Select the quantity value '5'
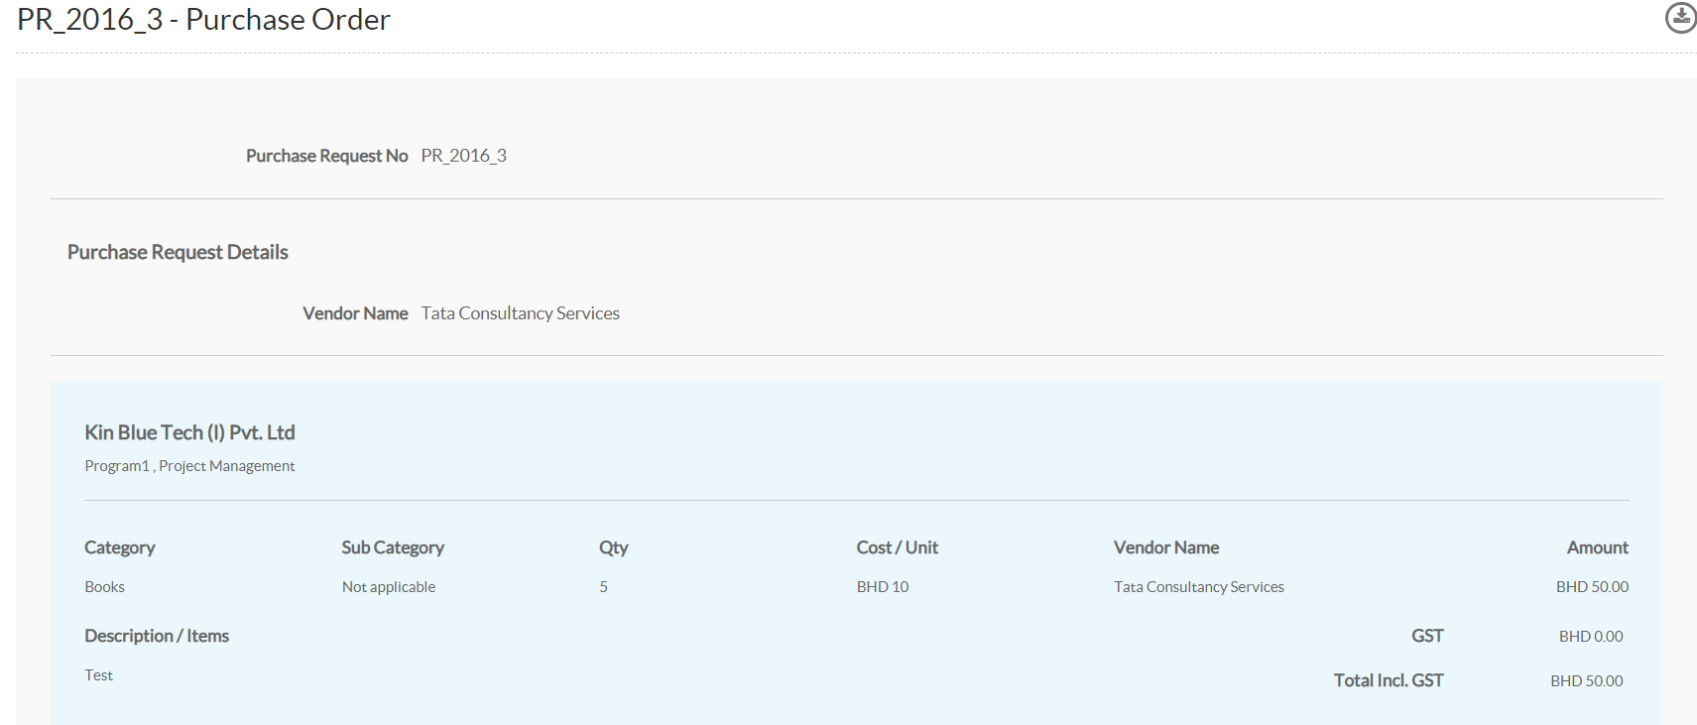Screen dimensions: 1697x725 pyautogui.click(x=603, y=587)
